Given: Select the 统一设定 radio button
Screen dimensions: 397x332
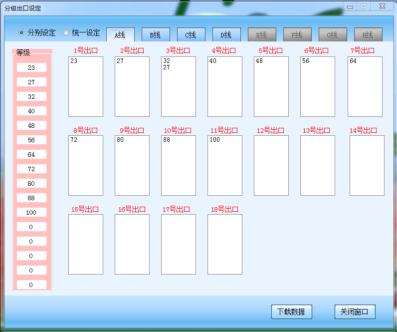Looking at the screenshot, I should (x=66, y=32).
